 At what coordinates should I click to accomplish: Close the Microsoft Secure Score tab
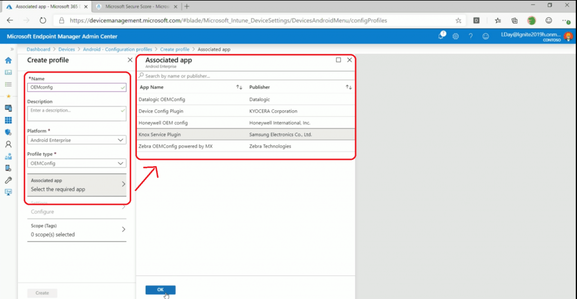click(x=176, y=7)
